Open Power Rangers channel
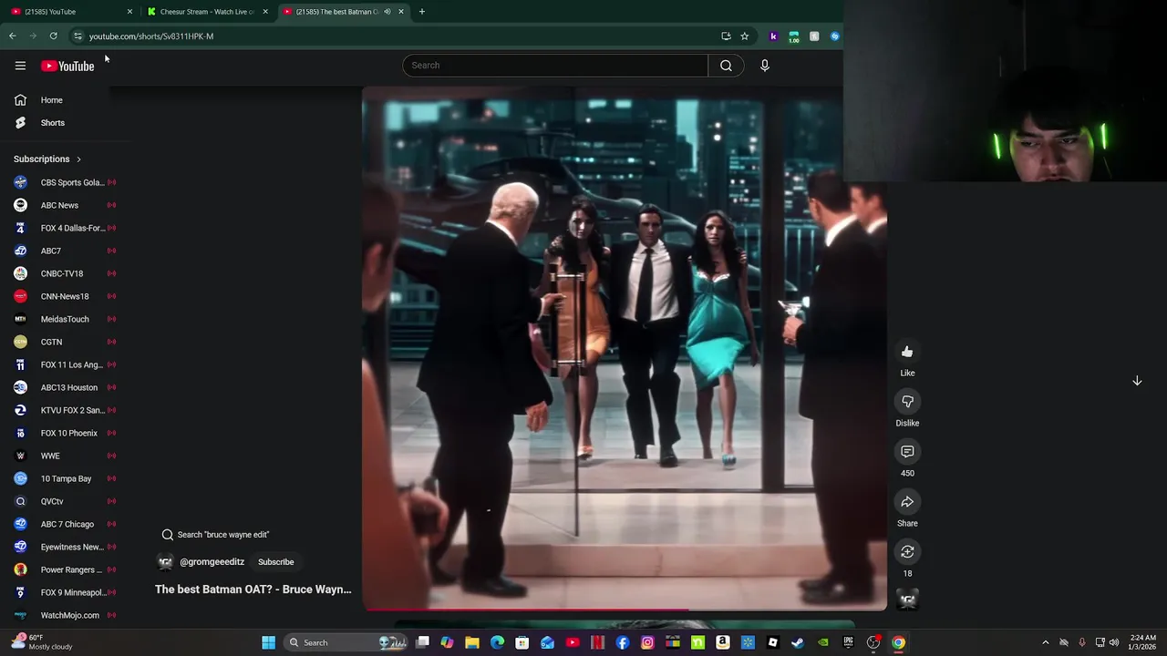Screen dimensions: 1167x656 (x=64, y=569)
